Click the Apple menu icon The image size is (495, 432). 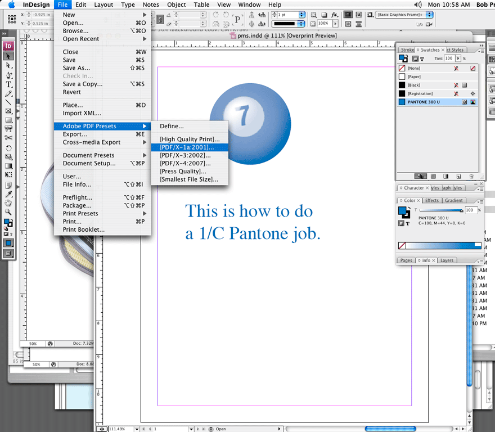click(11, 4)
